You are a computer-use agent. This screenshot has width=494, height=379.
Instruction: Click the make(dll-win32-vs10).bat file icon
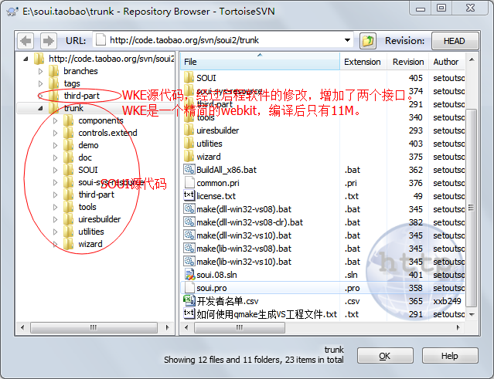(189, 235)
